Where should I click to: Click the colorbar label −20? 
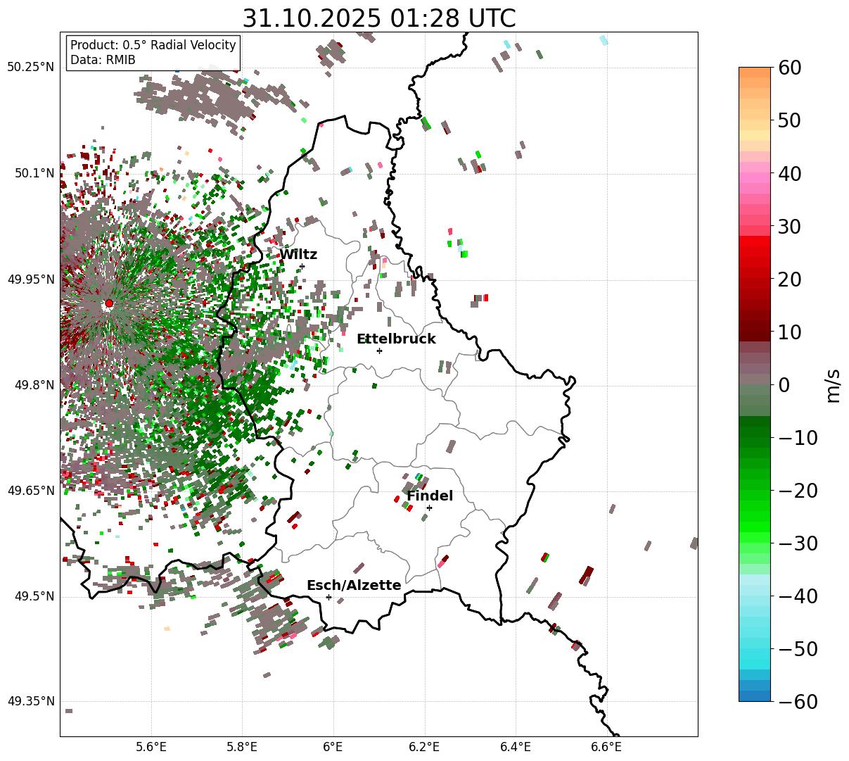pyautogui.click(x=798, y=491)
